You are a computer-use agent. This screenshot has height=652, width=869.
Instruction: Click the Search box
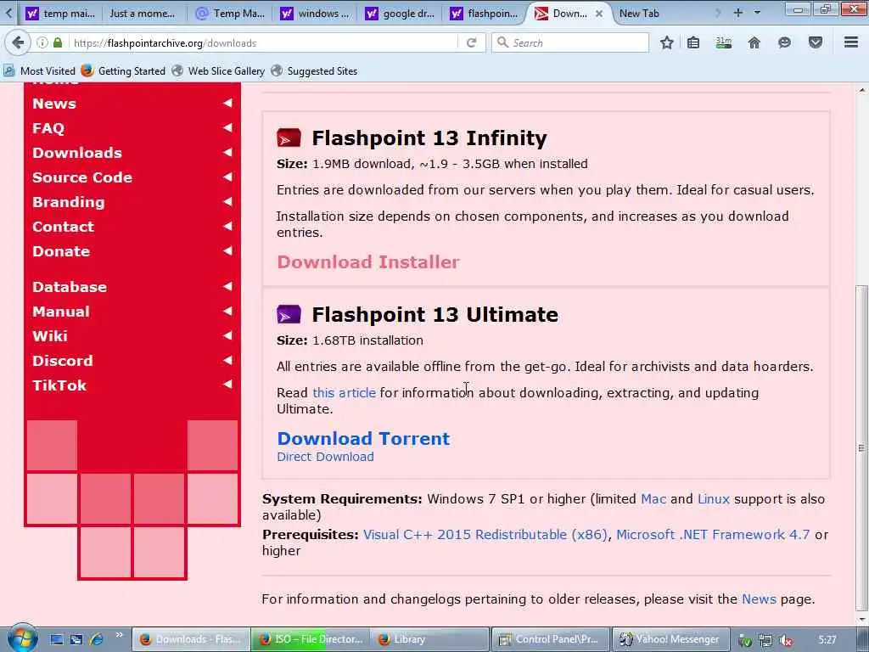(x=570, y=42)
